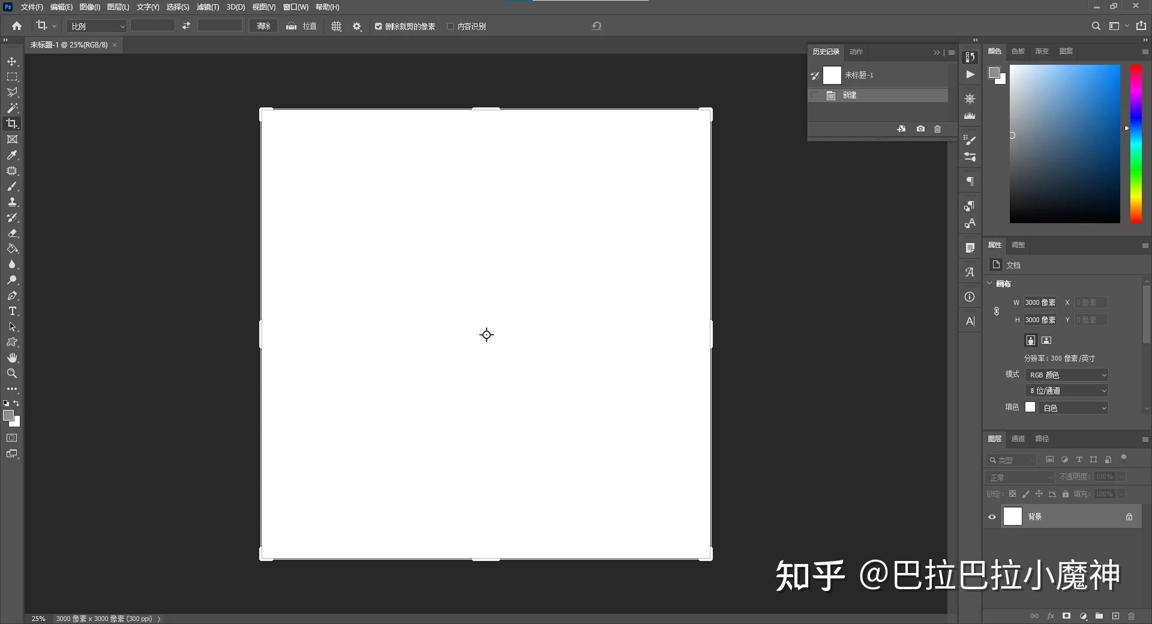Click the 清除 button
Viewport: 1152px width, 624px height.
(x=263, y=26)
